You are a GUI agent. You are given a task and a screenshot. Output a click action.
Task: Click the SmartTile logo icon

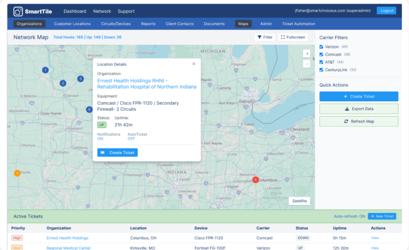pyautogui.click(x=18, y=12)
